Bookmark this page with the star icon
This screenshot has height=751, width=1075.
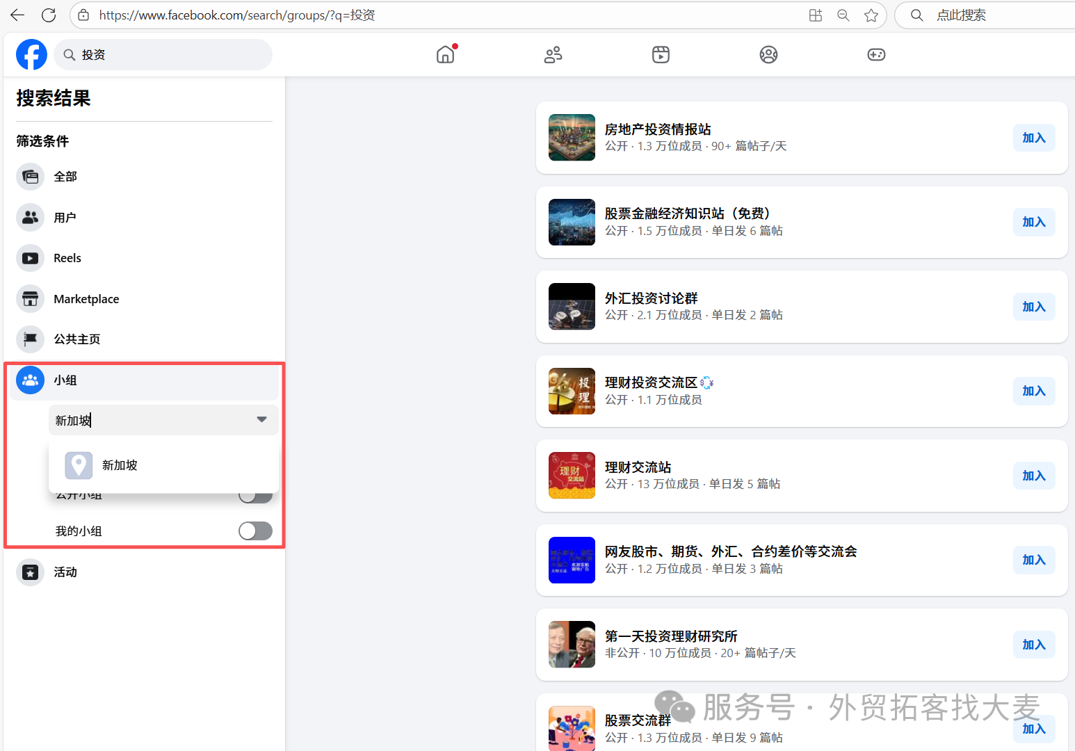pos(871,15)
